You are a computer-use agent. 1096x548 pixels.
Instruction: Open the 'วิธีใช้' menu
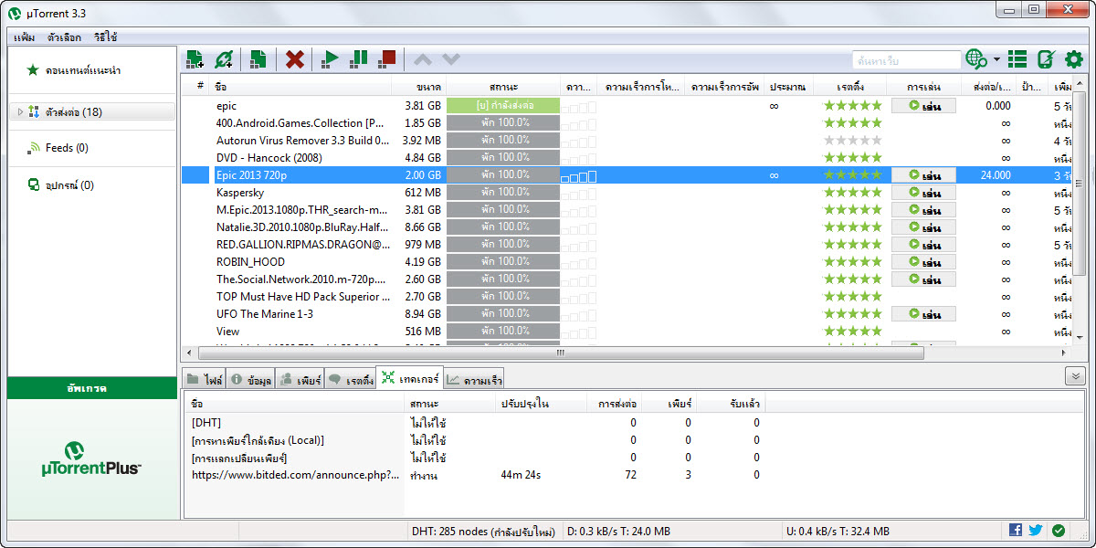[x=105, y=37]
